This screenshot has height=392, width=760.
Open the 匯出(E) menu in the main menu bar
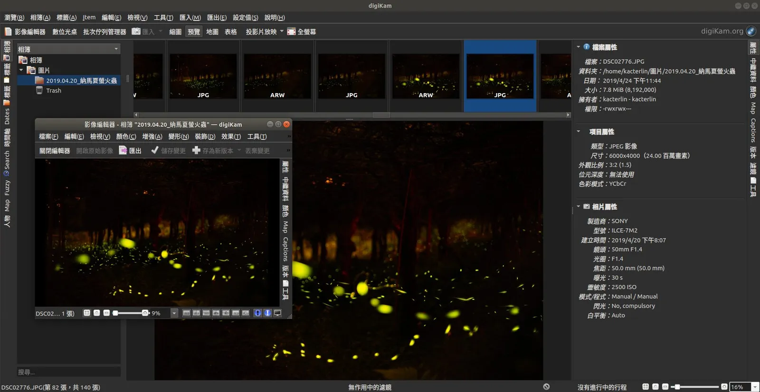coord(217,18)
